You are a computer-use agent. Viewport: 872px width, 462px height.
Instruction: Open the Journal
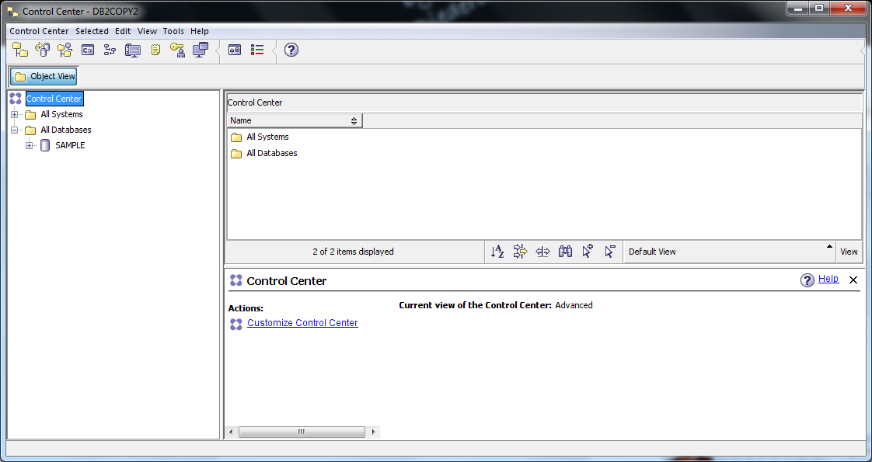click(x=155, y=50)
